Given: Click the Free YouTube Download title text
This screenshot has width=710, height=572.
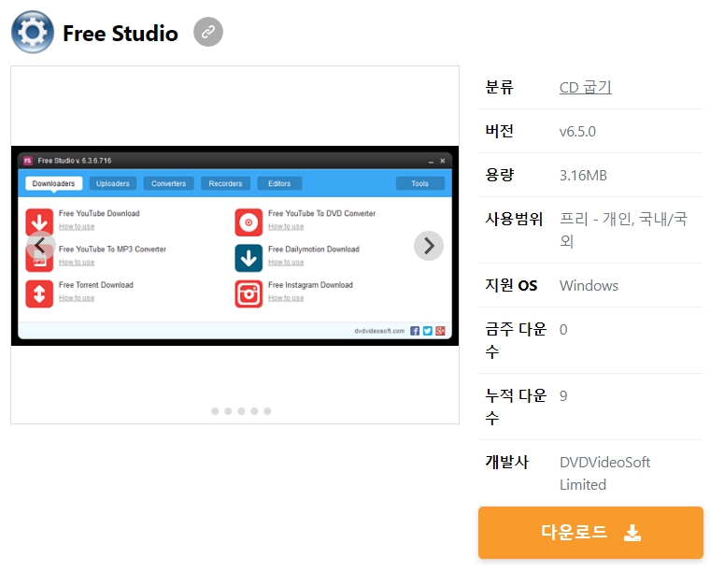Looking at the screenshot, I should coord(99,213).
